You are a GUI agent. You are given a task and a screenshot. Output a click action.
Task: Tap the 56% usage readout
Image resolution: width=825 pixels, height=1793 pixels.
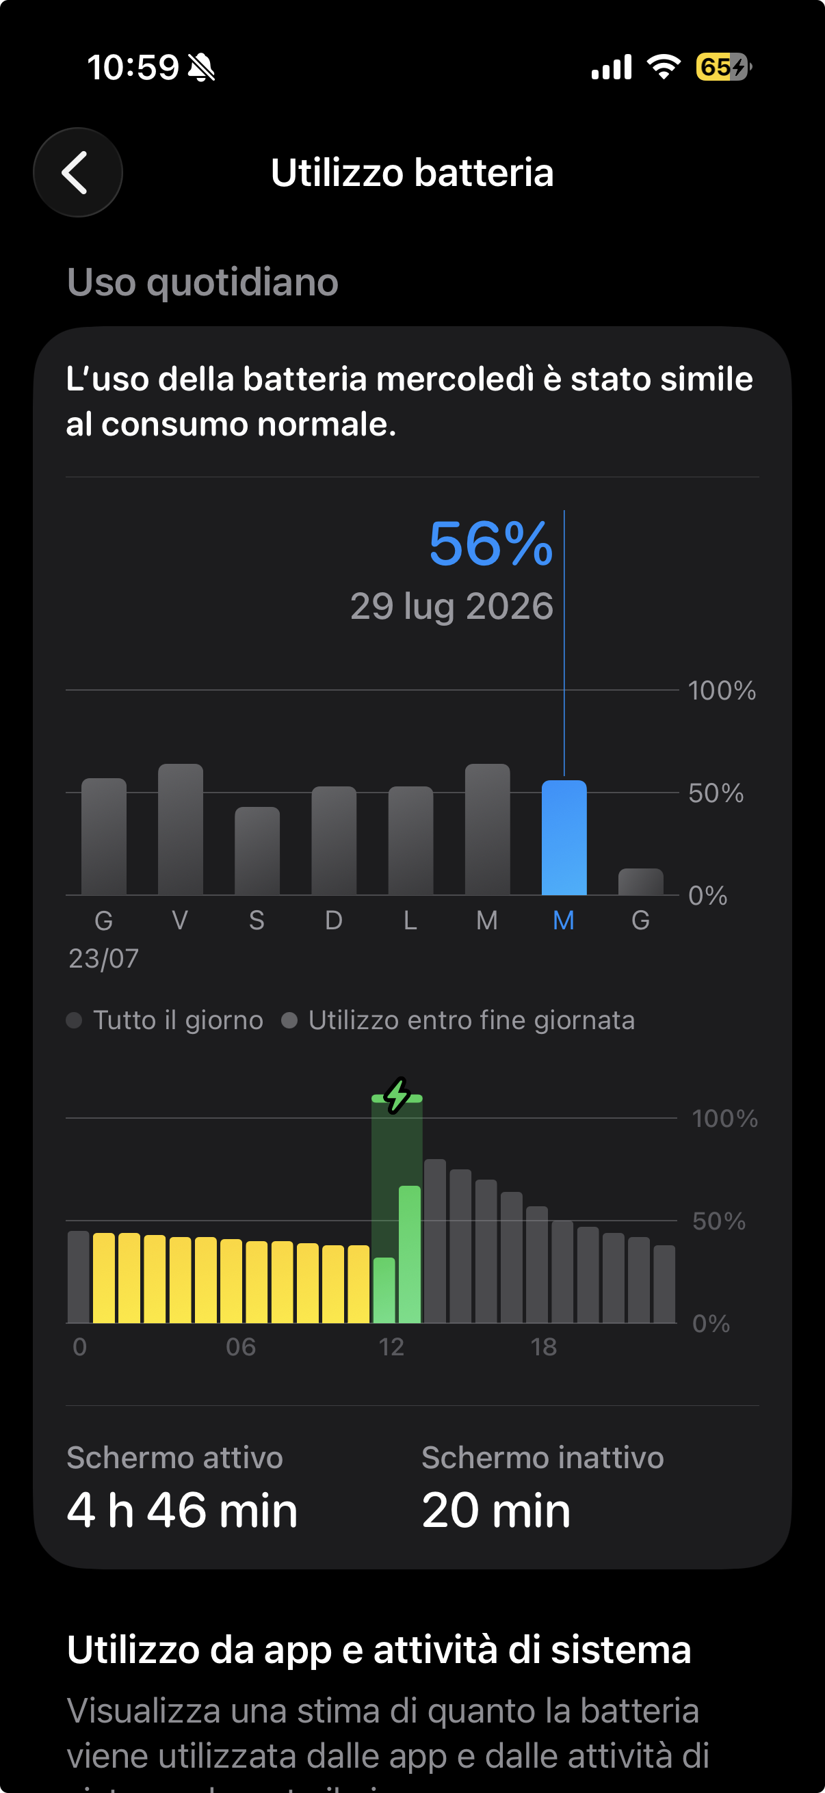pyautogui.click(x=490, y=544)
